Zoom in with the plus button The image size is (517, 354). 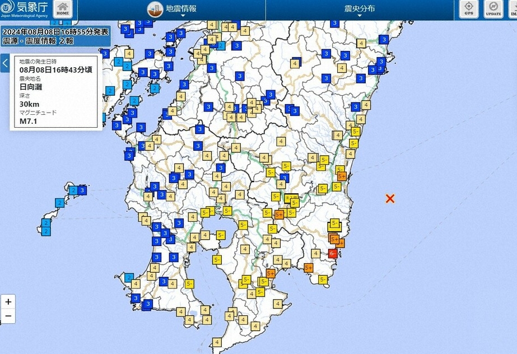pyautogui.click(x=8, y=301)
